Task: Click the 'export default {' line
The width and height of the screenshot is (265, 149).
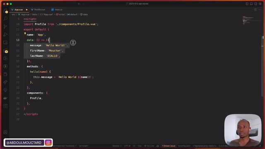Action: tap(36, 29)
